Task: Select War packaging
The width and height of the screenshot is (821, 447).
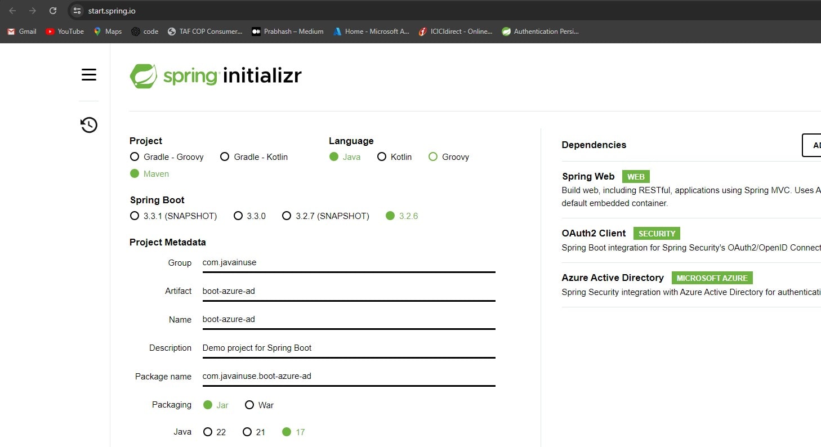Action: tap(260, 405)
